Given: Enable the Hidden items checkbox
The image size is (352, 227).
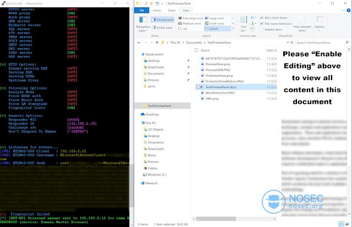Looking at the screenshot, I should pyautogui.click(x=262, y=29).
